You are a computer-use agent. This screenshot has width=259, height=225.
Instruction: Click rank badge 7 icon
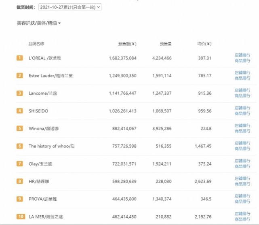20,163
